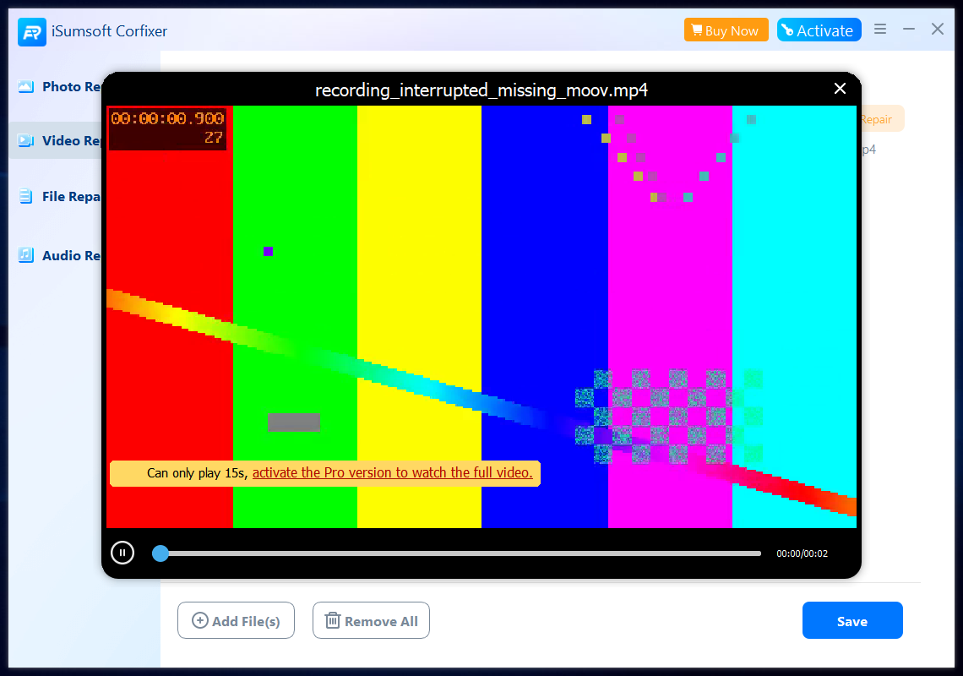Seek along the video progress bar track
Screen dimensions: 963x676
click(457, 553)
